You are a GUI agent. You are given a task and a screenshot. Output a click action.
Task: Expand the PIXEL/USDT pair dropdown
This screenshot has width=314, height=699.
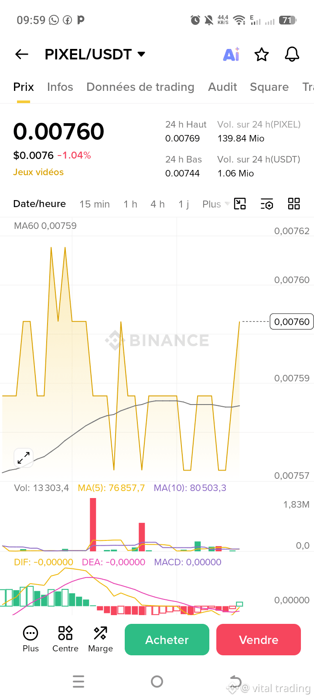[x=141, y=54]
